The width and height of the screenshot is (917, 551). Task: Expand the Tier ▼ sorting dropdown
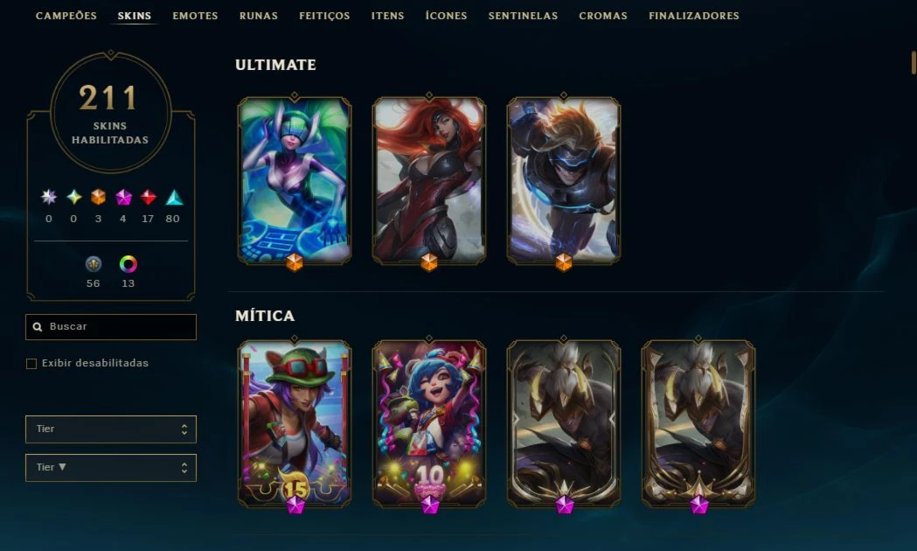pyautogui.click(x=111, y=468)
